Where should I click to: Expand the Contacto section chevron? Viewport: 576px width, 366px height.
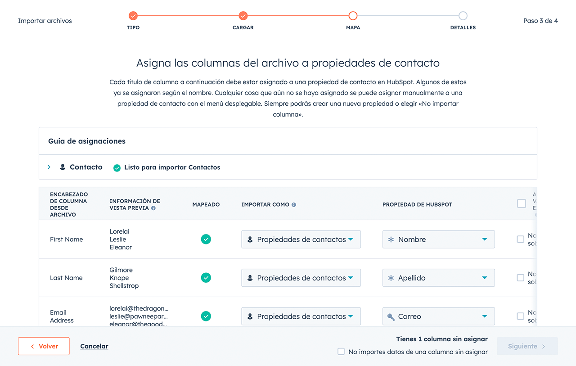49,167
